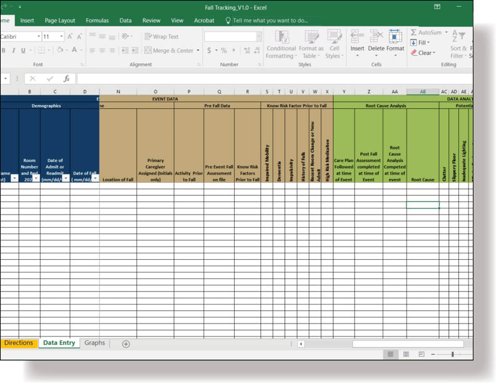Open Conditional Formatting menu
The width and height of the screenshot is (496, 383).
(x=281, y=44)
